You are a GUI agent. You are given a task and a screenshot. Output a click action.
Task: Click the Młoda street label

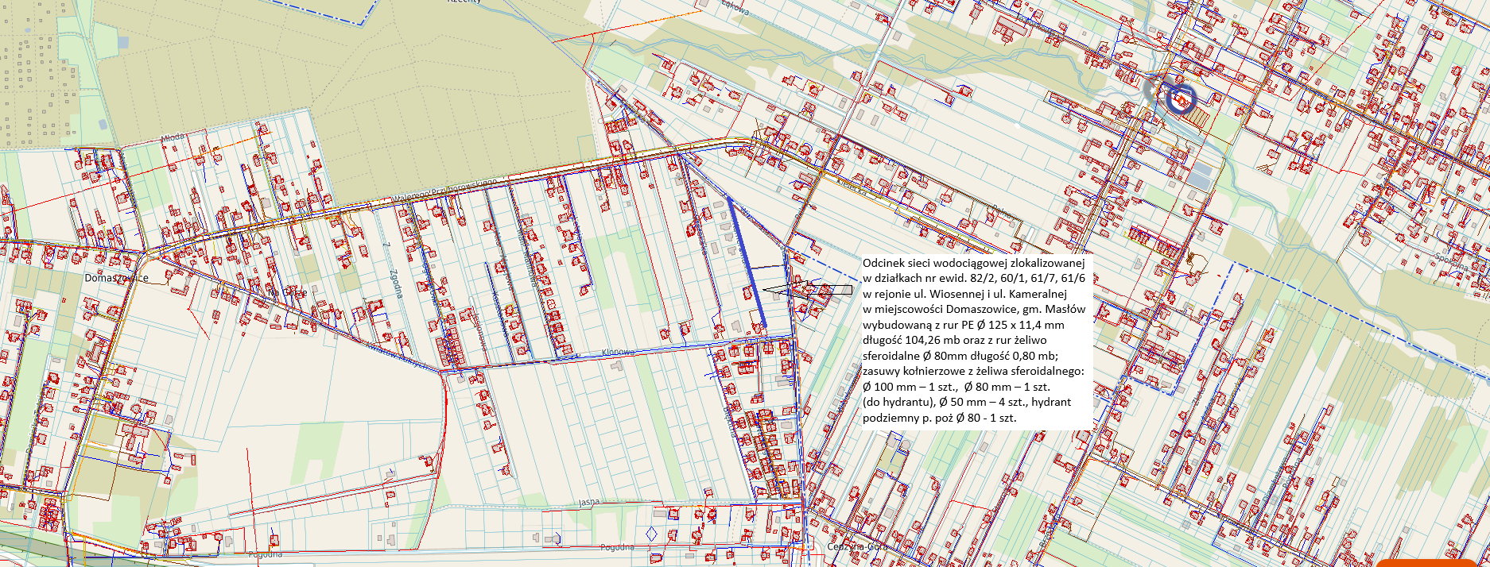tap(173, 137)
